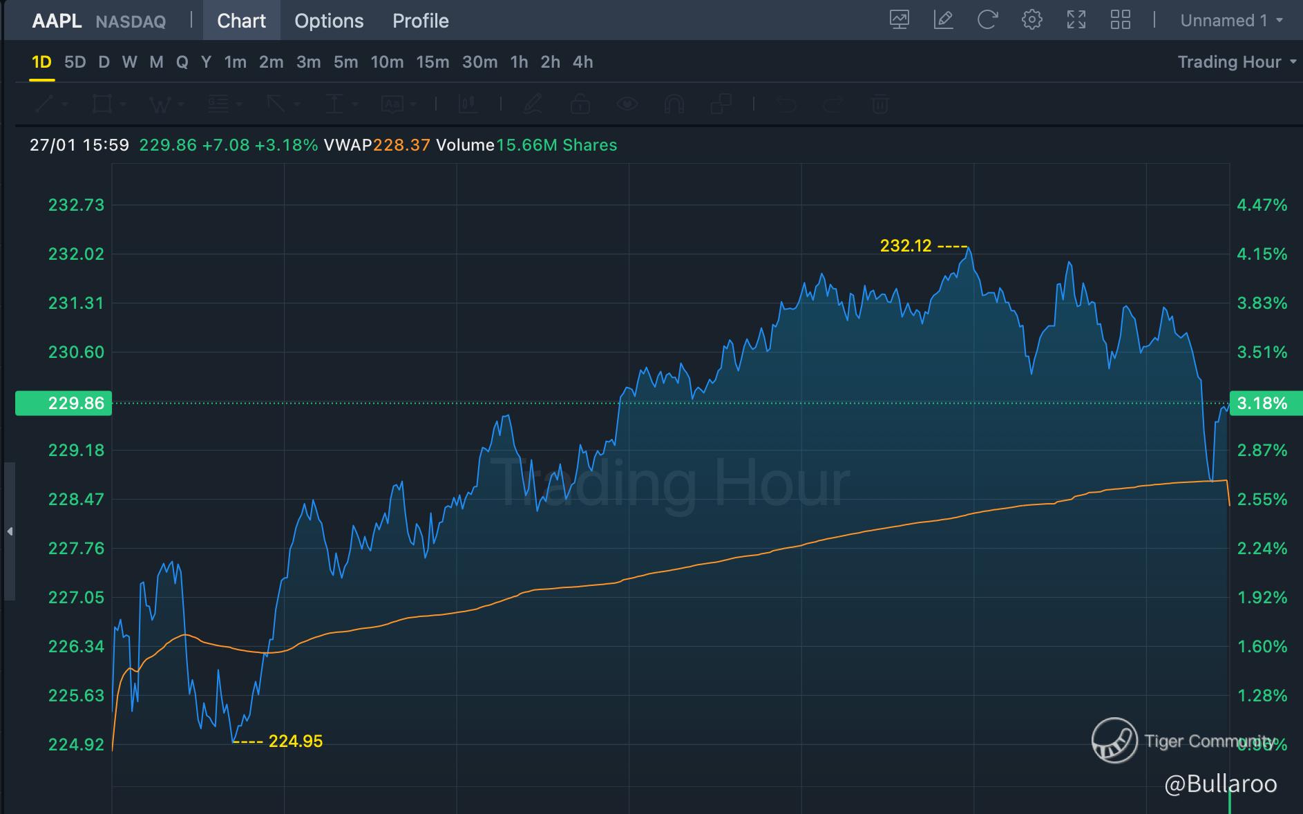
Task: Click the chart drawing edit pencil icon
Action: [x=943, y=20]
